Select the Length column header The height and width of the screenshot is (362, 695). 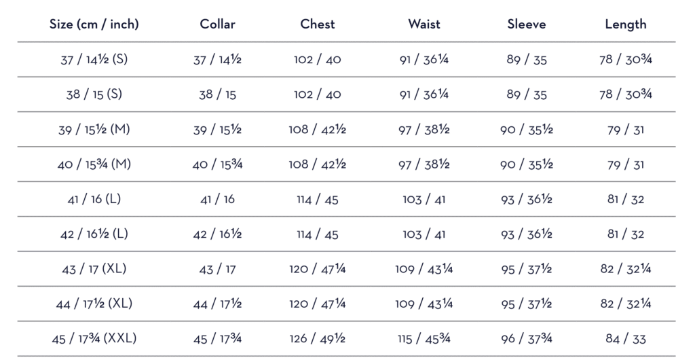[626, 24]
